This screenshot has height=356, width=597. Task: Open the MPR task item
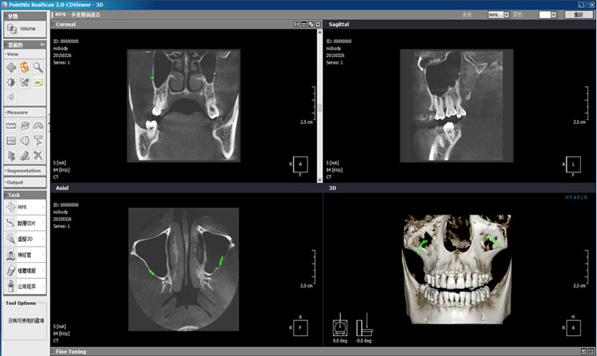(x=25, y=207)
